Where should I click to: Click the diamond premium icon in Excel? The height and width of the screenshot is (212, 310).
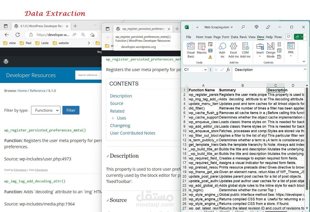coord(256,27)
